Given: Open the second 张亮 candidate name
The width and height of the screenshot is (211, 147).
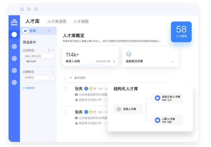Looking at the screenshot, I should [79, 112].
